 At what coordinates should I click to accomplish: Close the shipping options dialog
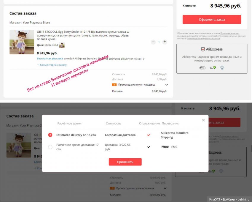click(203, 120)
